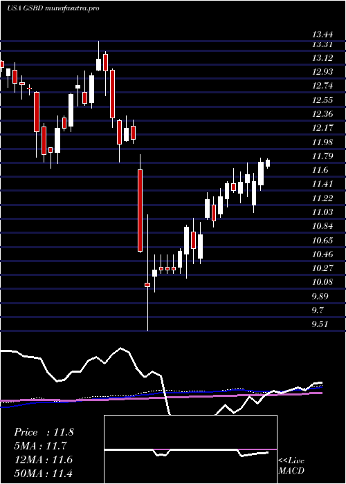Click the 10.46 price axis label
Viewport: 346px width, 484px height.
(323, 254)
